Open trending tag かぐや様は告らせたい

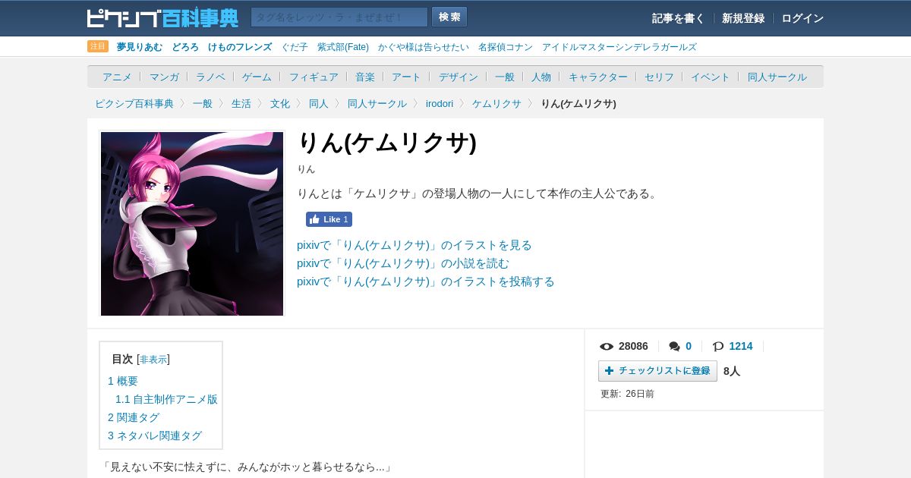coord(424,47)
